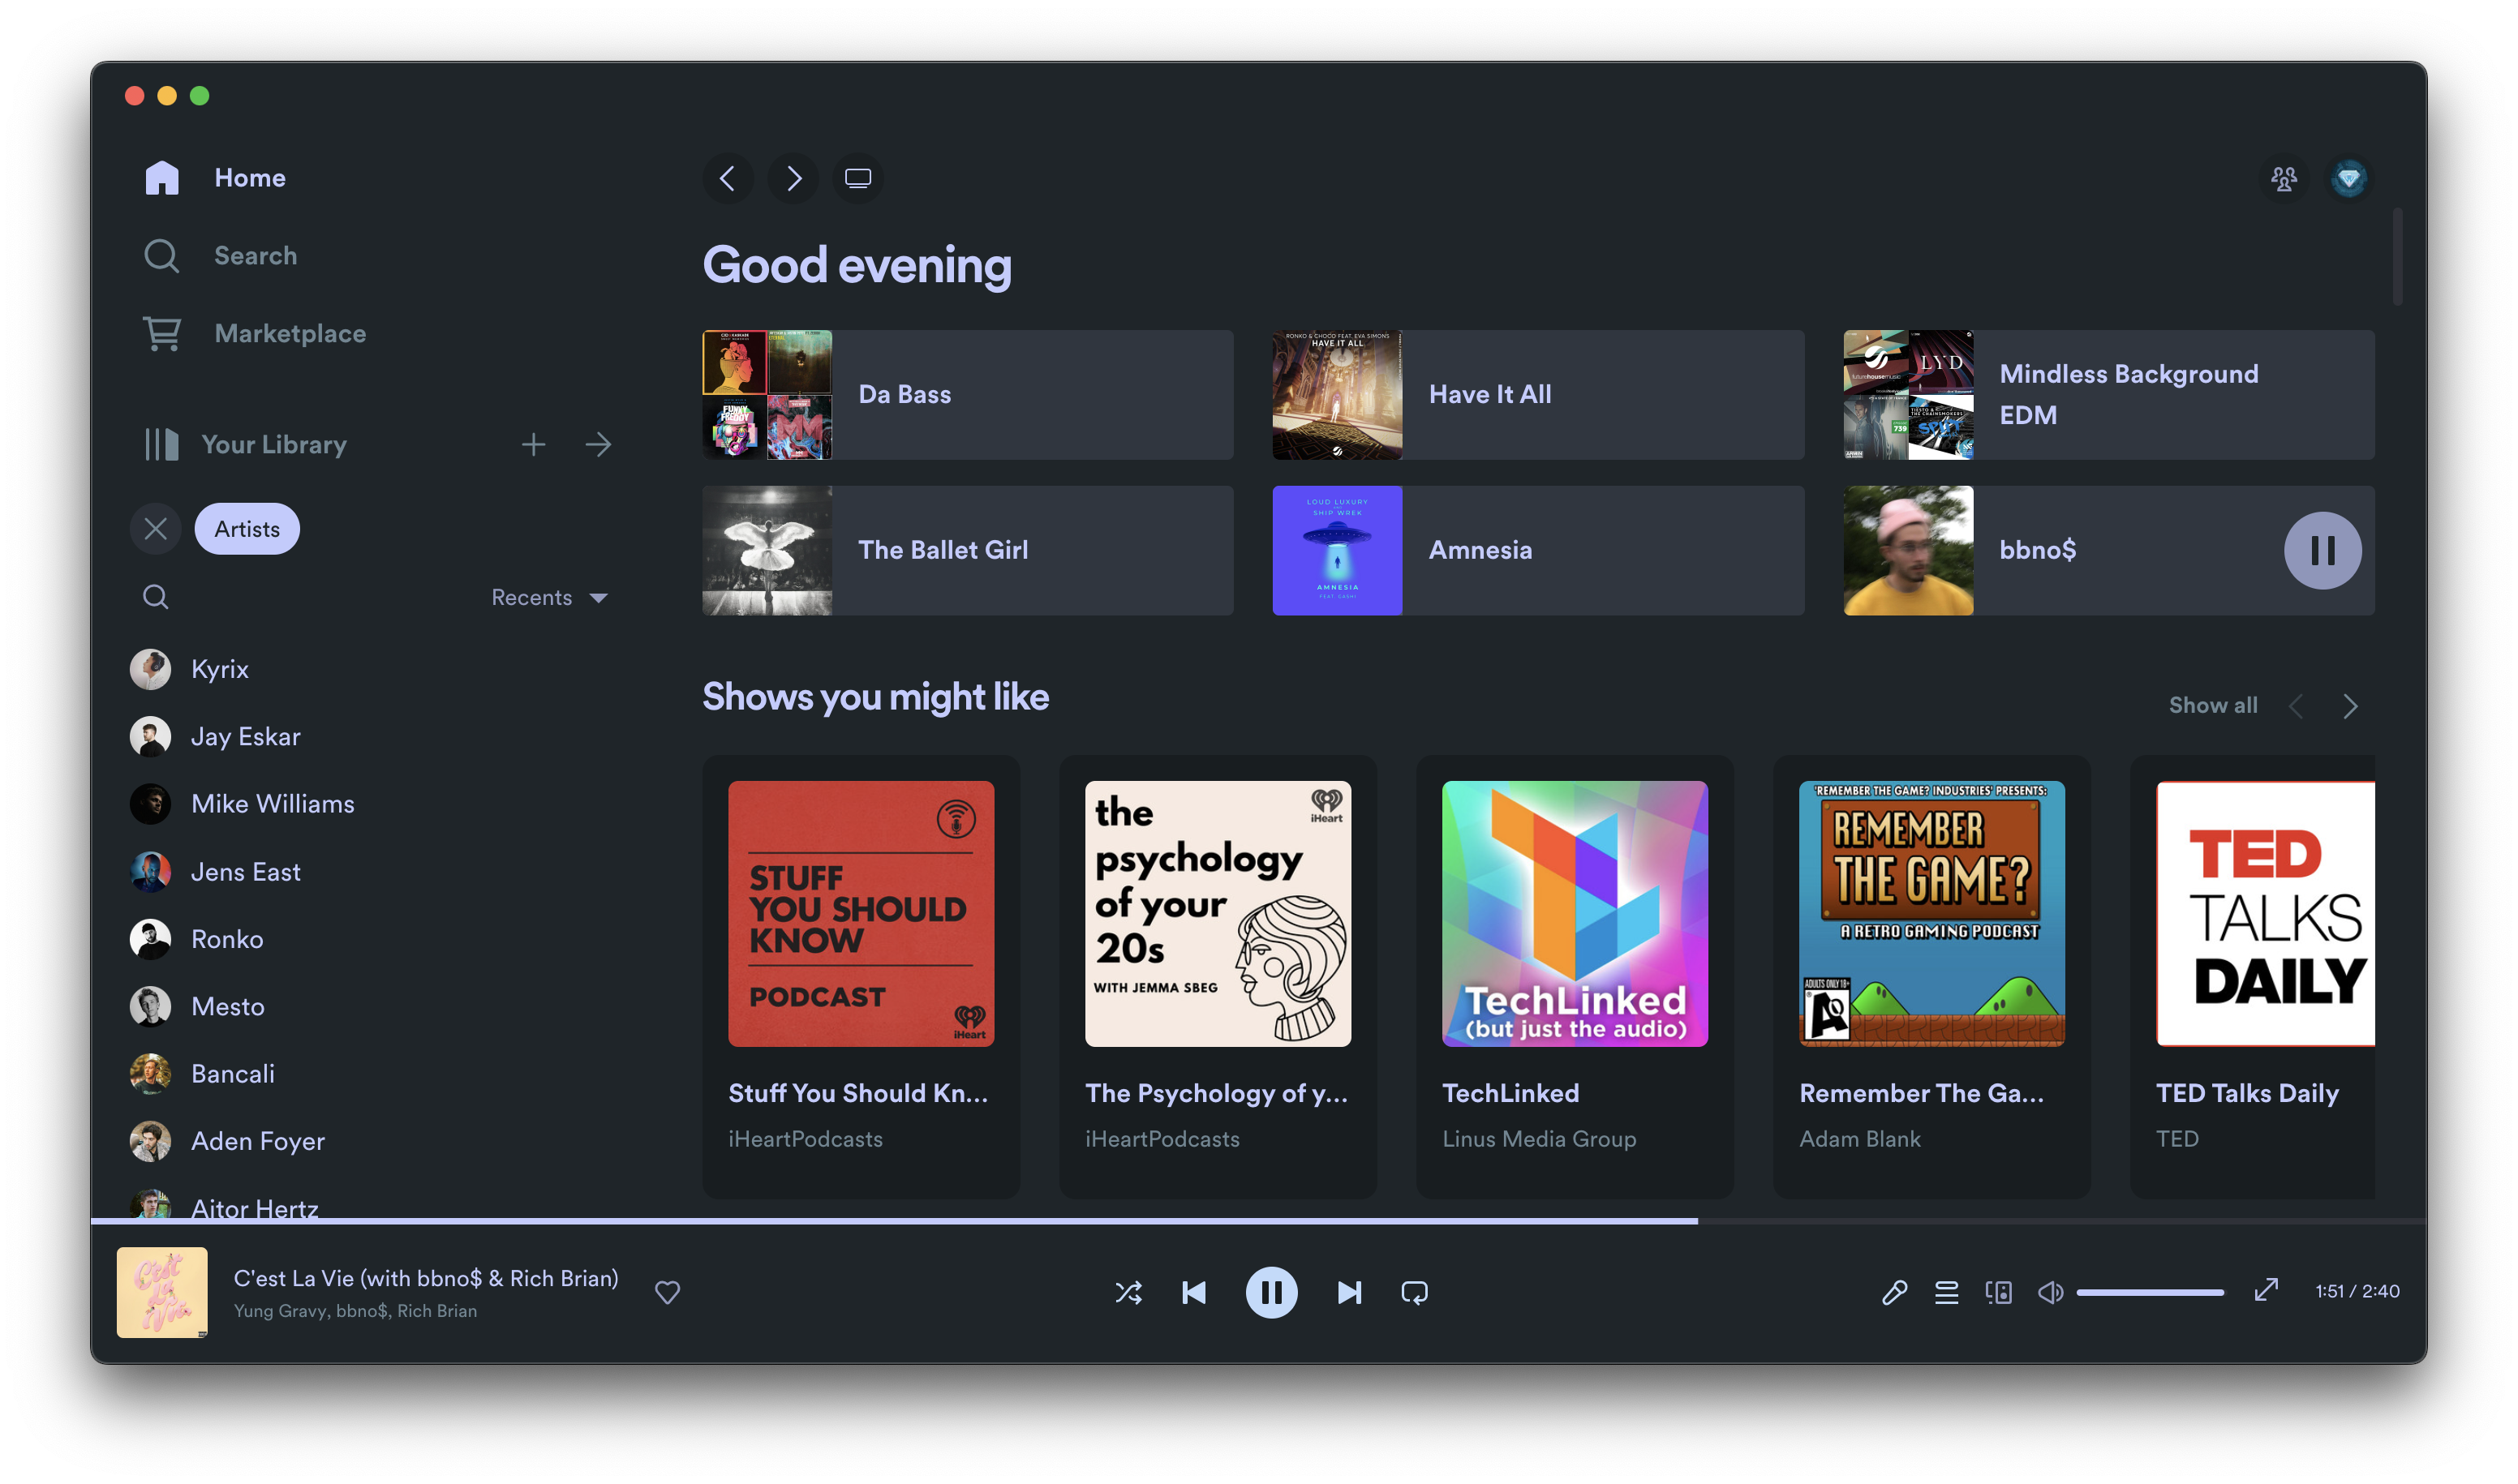
Task: Click the Shows you might like heading
Action: click(x=875, y=697)
